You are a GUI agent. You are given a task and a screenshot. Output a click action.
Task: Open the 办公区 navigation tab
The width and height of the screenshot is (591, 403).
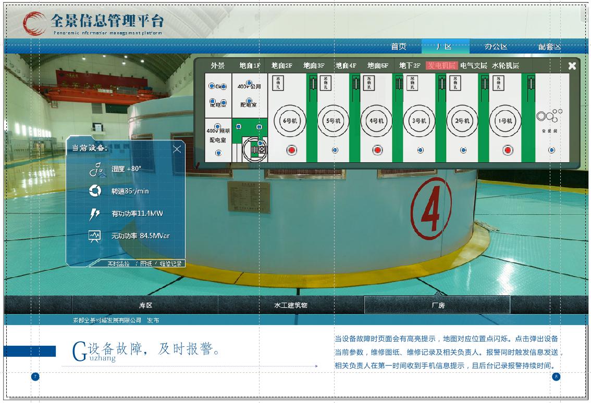tap(496, 47)
